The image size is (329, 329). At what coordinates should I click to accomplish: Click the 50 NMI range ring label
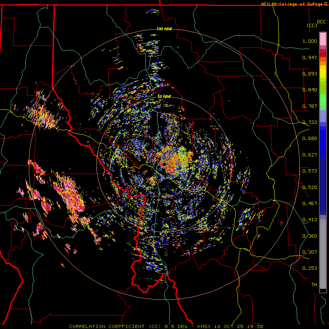point(164,97)
